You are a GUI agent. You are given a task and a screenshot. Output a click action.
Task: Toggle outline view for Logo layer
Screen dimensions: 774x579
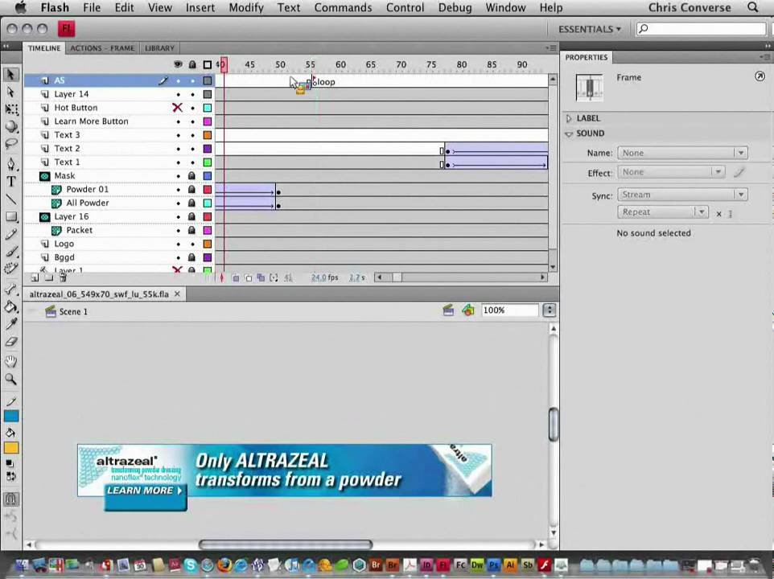point(208,244)
